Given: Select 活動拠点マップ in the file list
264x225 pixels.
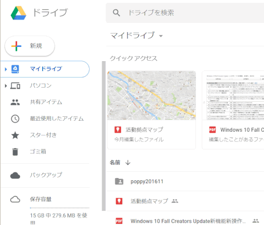Looking at the screenshot, I should pyautogui.click(x=185, y=201).
